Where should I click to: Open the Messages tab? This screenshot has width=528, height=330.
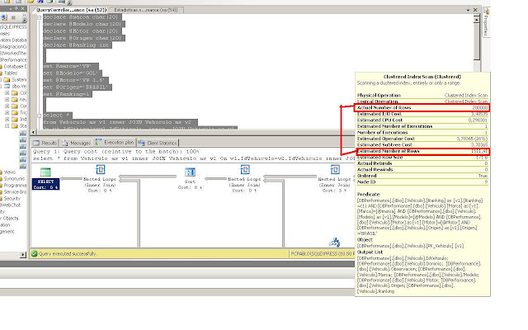click(x=76, y=143)
